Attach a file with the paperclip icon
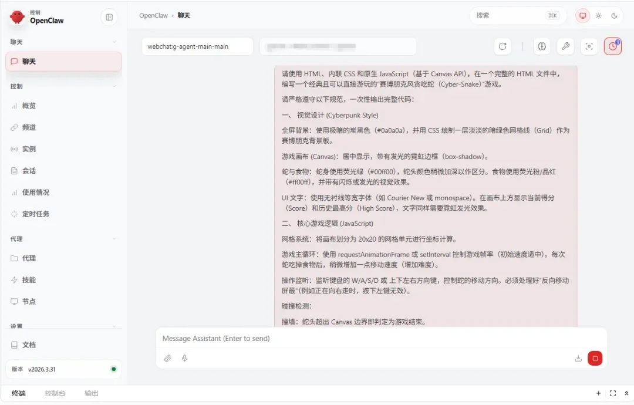634x405 pixels. click(167, 358)
